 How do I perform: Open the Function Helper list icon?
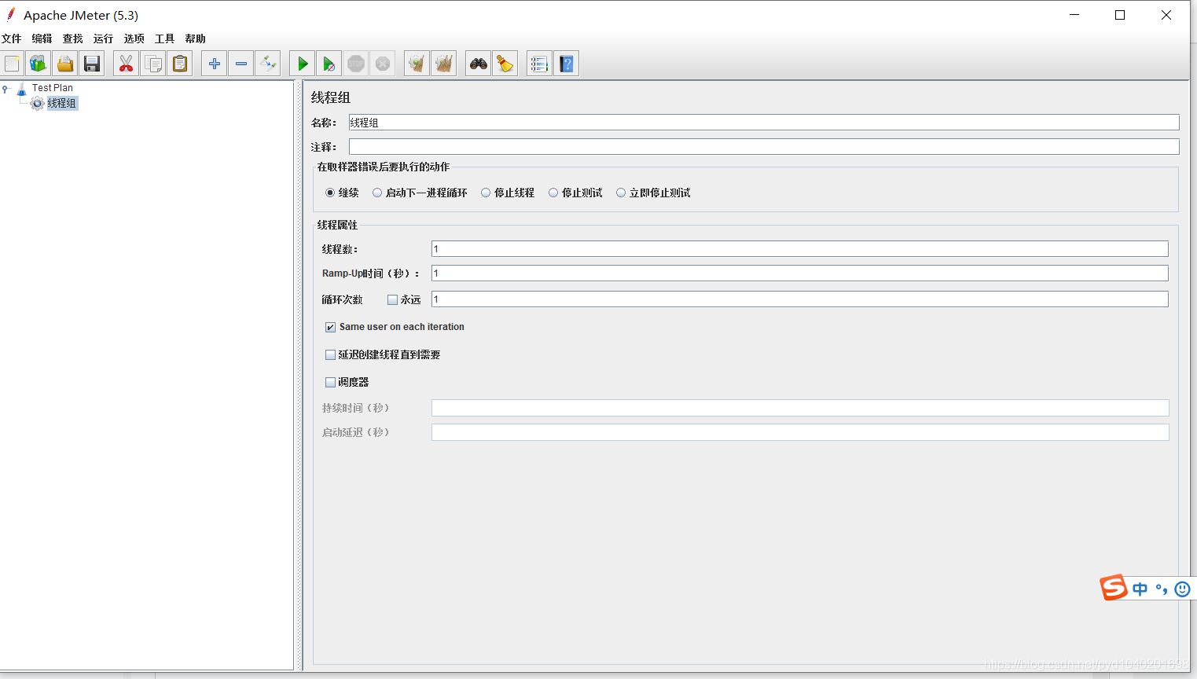[538, 64]
